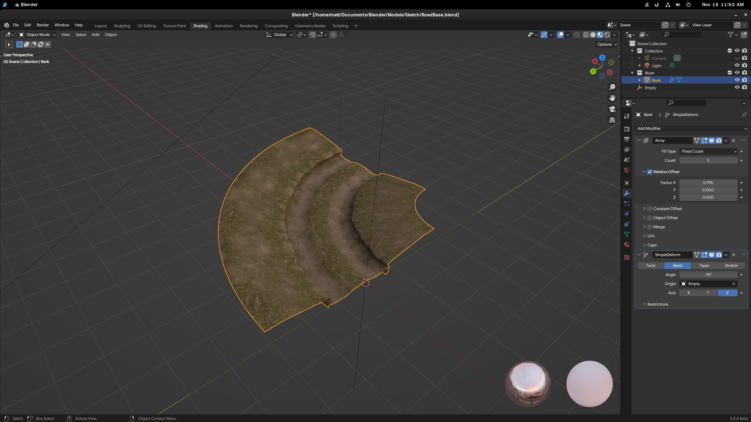Collapse the Array modifier panel
Viewport: 751px width, 422px height.
click(639, 140)
